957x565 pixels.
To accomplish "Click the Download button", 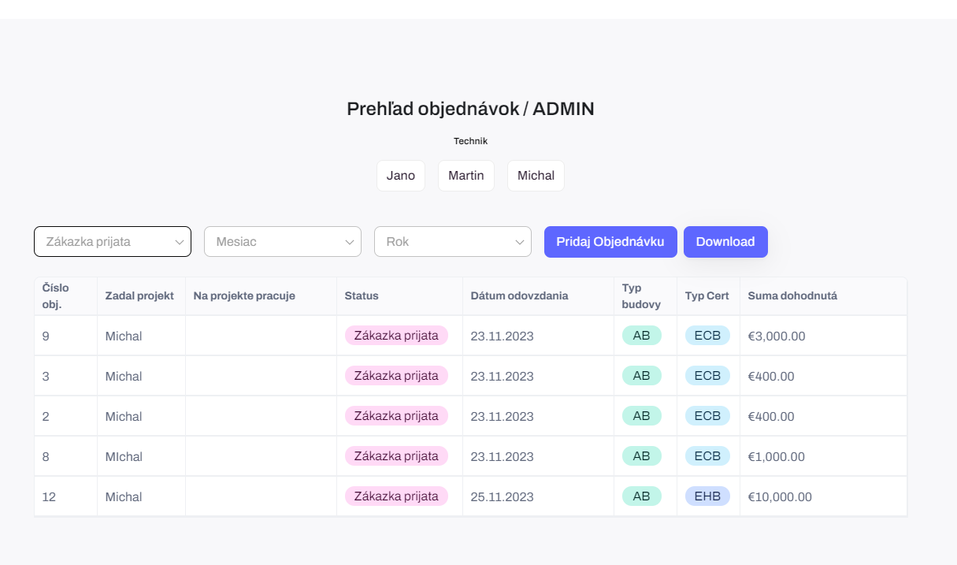I will (x=725, y=241).
